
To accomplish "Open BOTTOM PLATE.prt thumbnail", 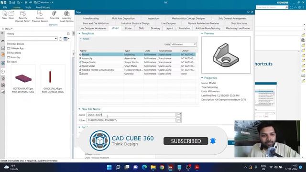I will pos(23,79).
